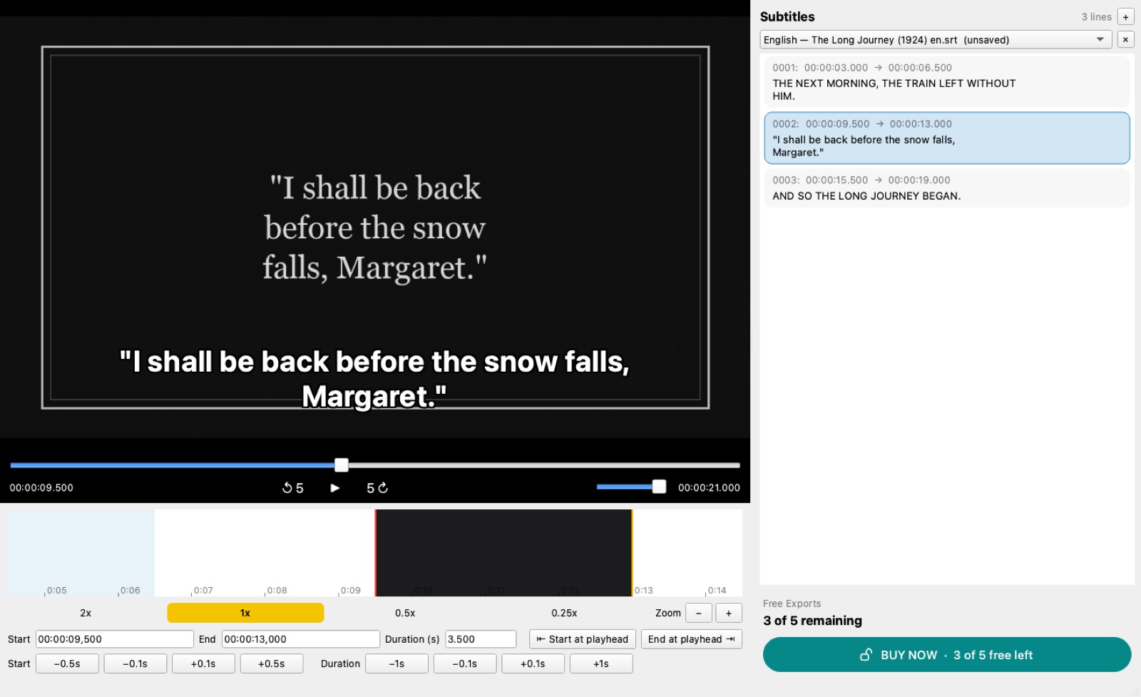Play the video
1141x697 pixels.
pos(335,488)
